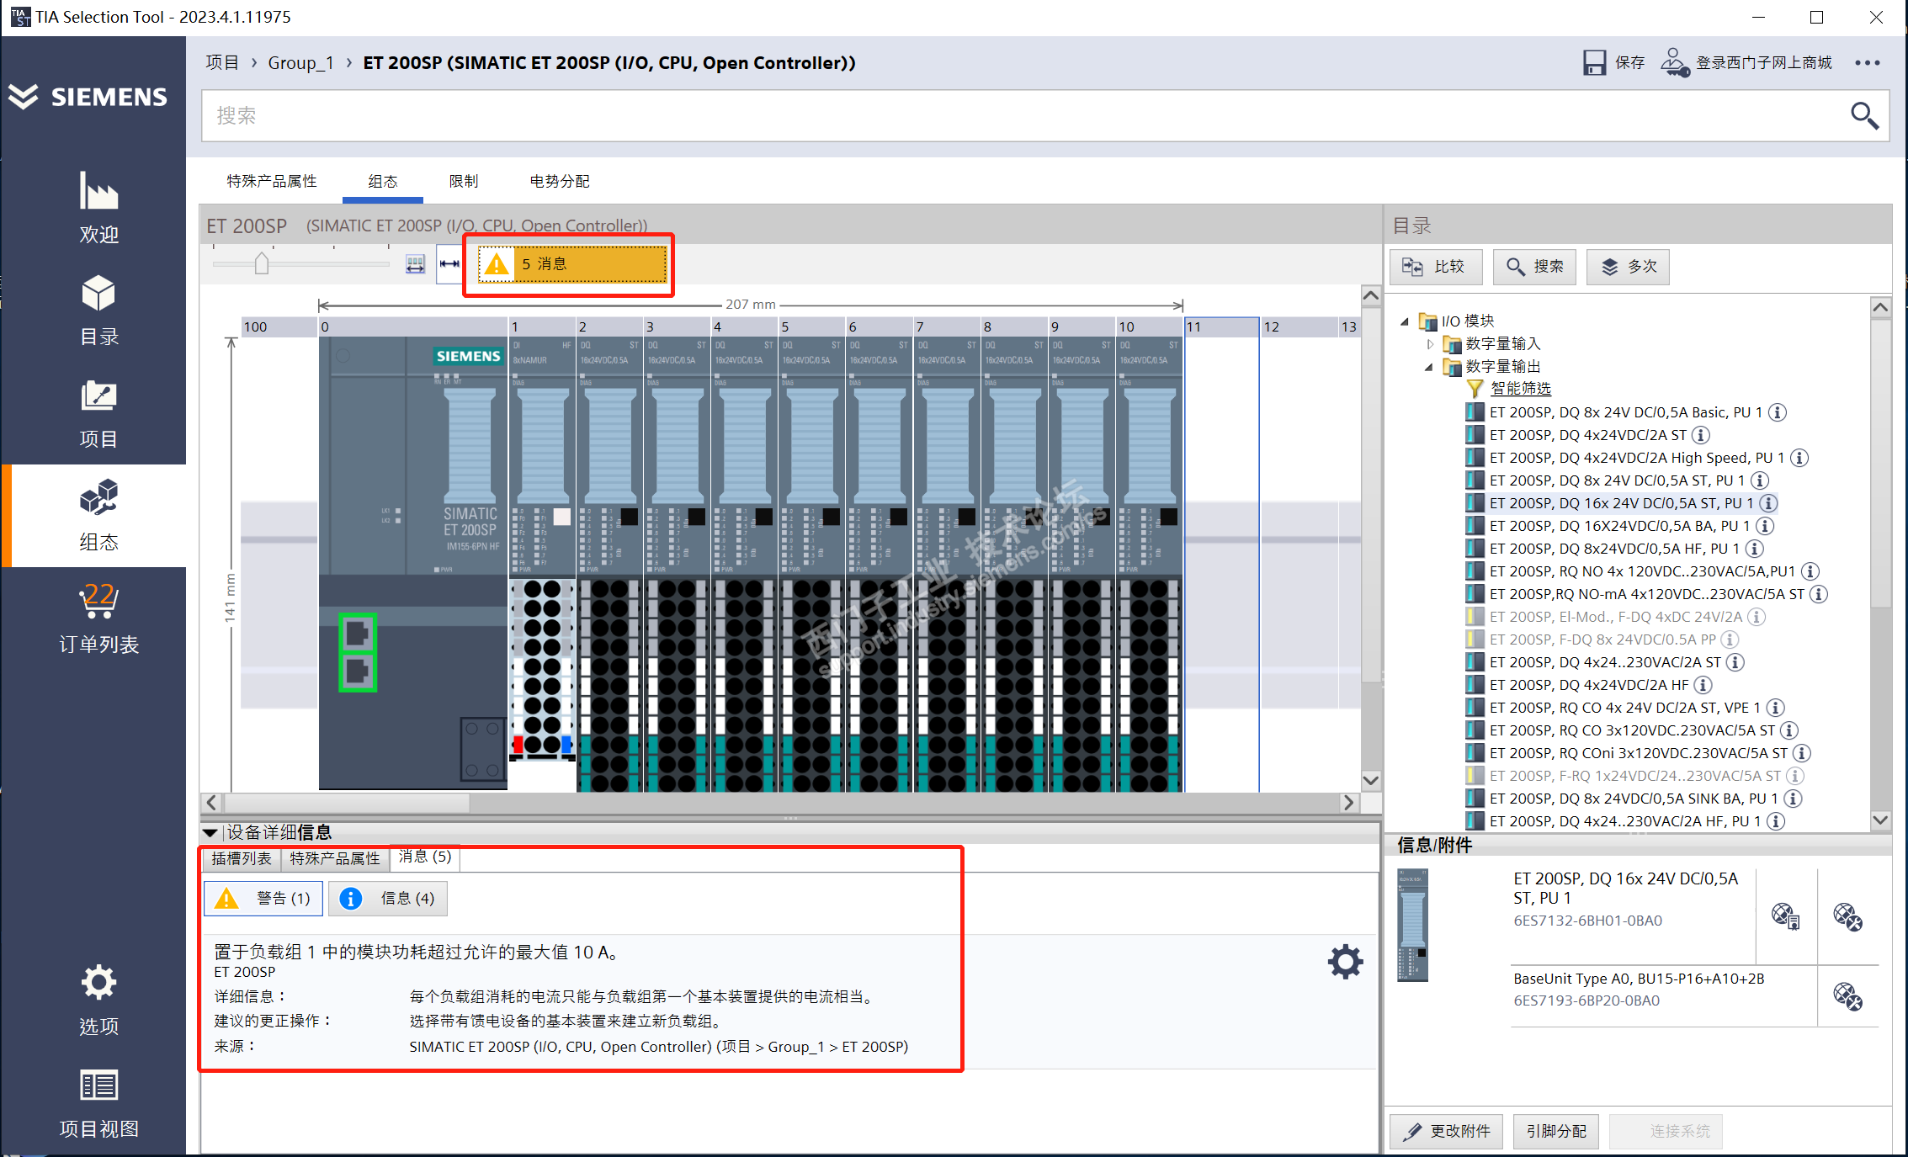Image resolution: width=1908 pixels, height=1157 pixels.
Task: Click the search magnifier icon
Action: pyautogui.click(x=1863, y=115)
